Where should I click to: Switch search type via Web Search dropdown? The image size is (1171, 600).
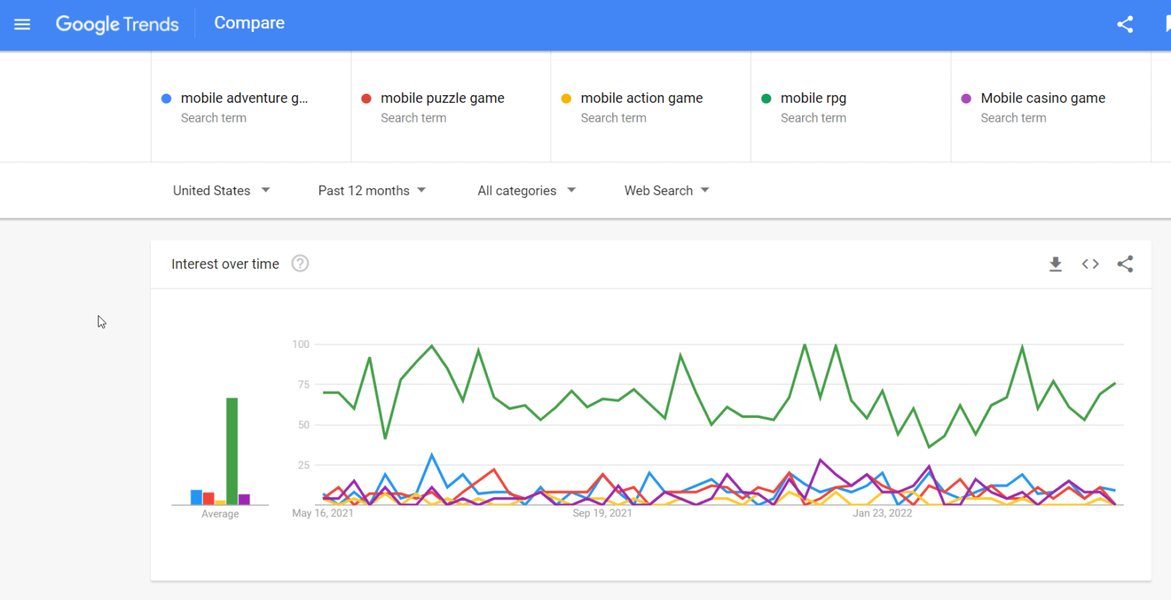tap(666, 190)
